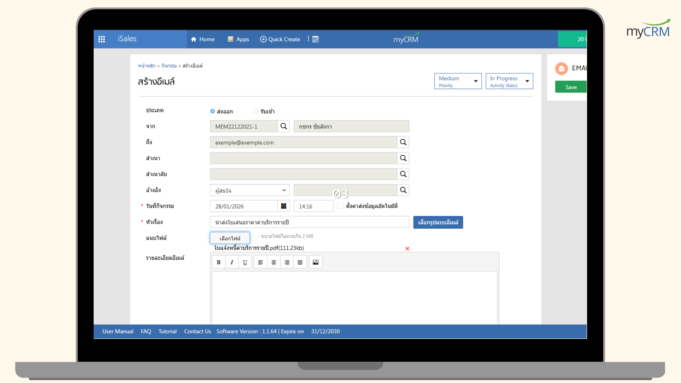This screenshot has height=383, width=681.
Task: Center align the email text
Action: coord(273,262)
